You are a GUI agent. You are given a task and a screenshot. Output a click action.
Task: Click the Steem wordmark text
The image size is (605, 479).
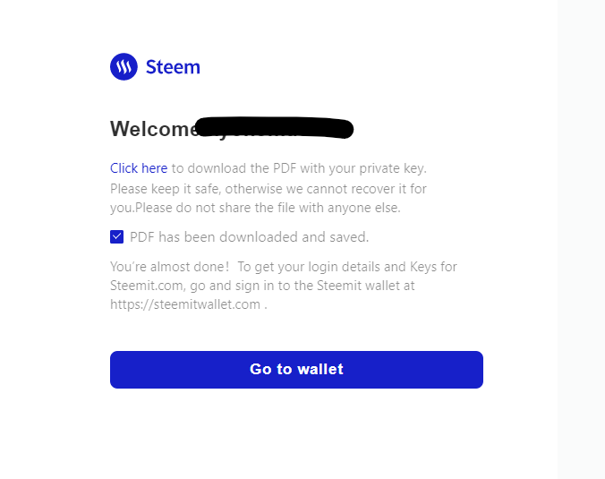tap(173, 67)
